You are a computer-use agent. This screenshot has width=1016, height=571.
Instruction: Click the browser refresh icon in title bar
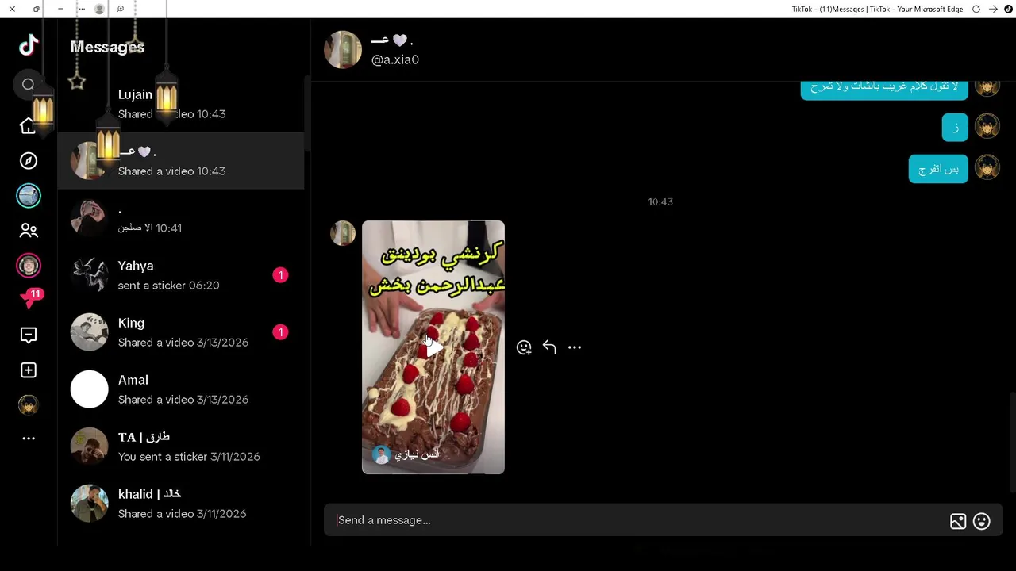(976, 9)
